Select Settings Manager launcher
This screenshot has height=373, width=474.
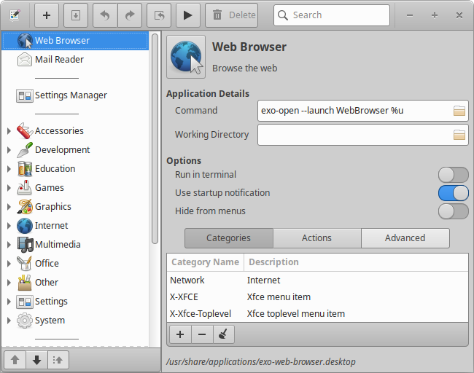(75, 95)
